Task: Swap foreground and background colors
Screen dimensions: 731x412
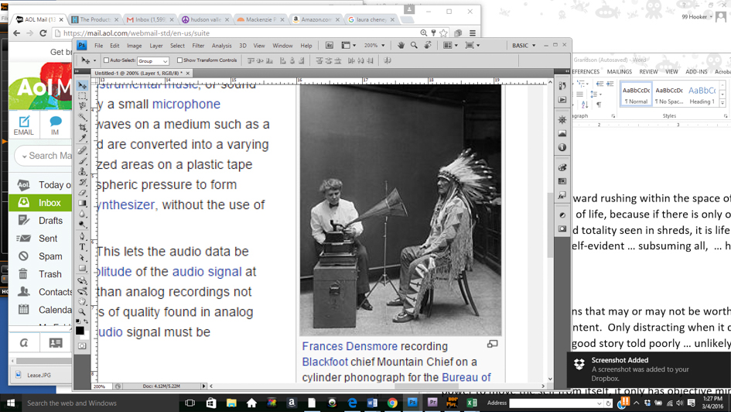Action: [x=86, y=321]
